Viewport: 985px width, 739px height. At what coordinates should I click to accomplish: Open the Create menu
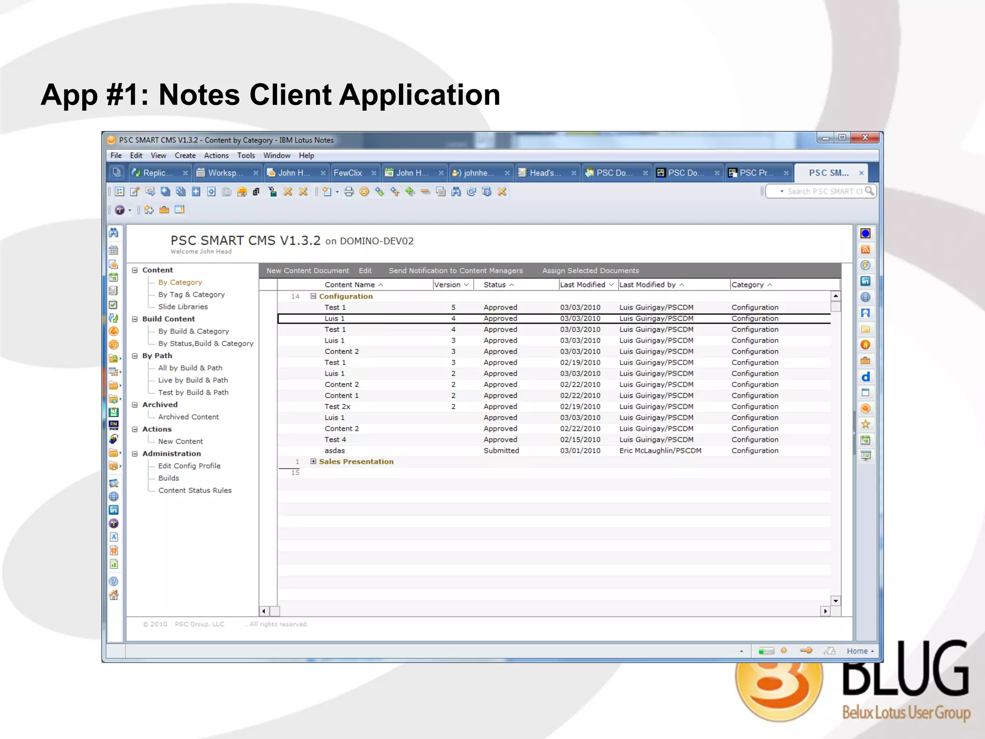pyautogui.click(x=185, y=155)
